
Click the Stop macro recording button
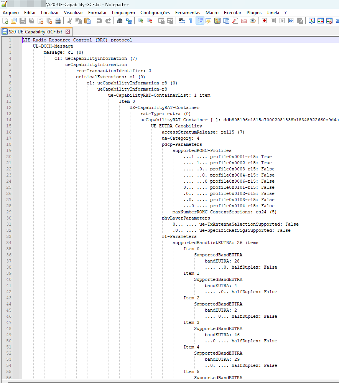coord(273,21)
